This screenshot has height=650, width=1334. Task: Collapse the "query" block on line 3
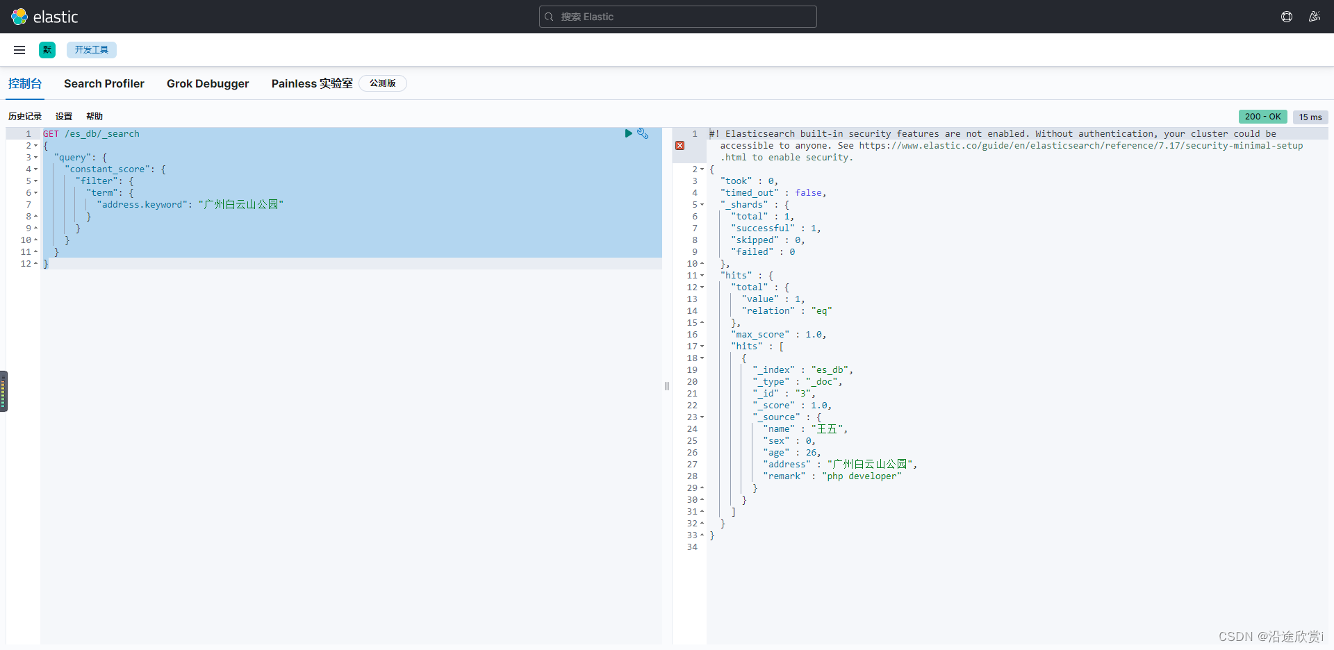click(x=35, y=158)
